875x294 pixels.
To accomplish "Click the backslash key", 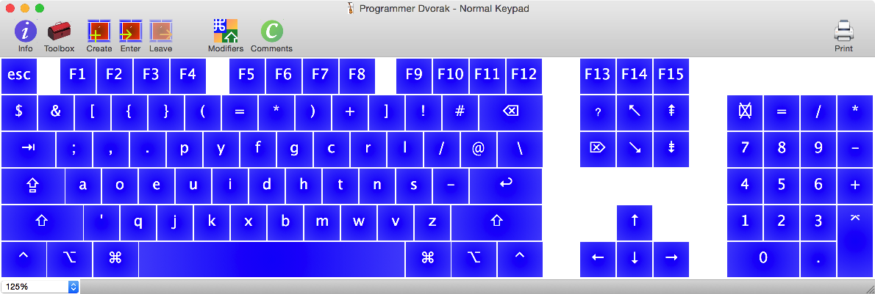I will pyautogui.click(x=520, y=150).
